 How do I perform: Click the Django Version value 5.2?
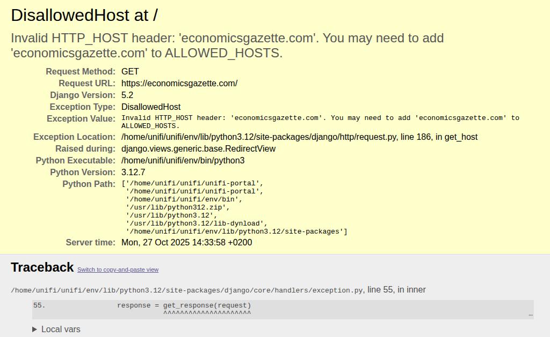(x=127, y=95)
